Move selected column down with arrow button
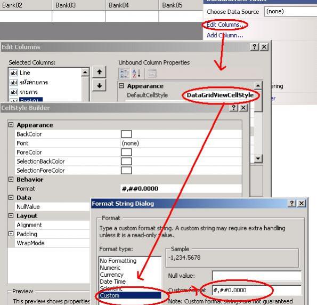The image size is (317, 305). tap(99, 85)
